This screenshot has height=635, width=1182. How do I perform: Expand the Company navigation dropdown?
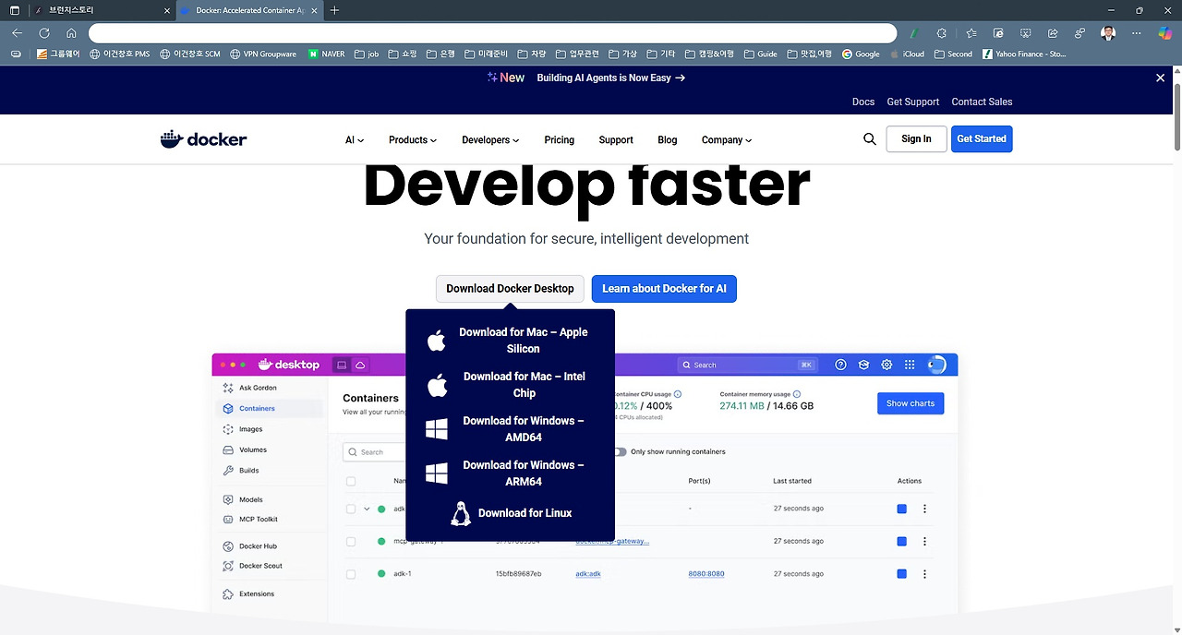point(726,139)
